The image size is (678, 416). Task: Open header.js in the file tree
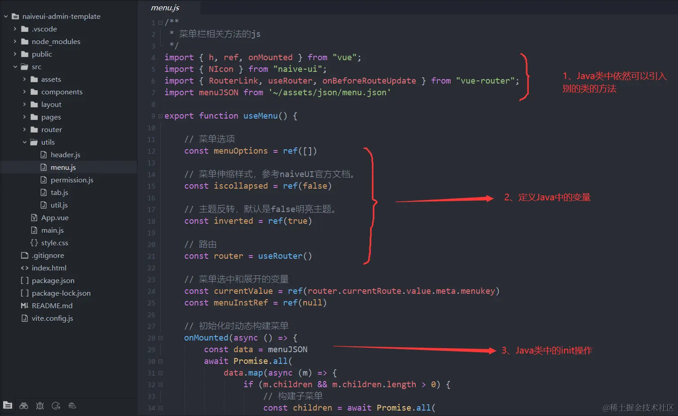tap(66, 155)
